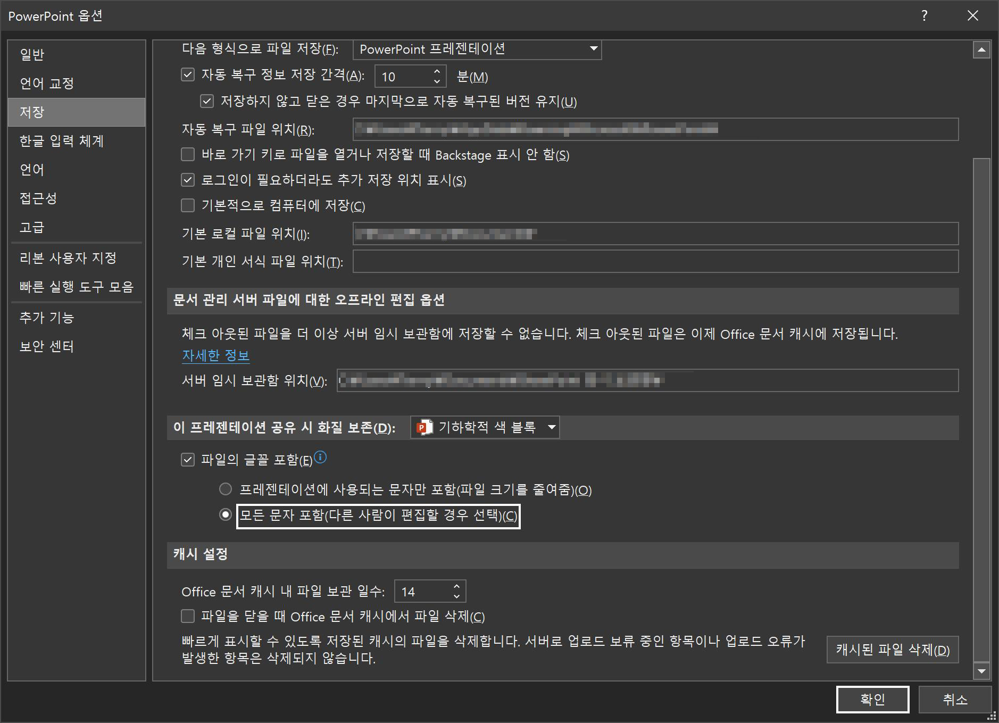Open the 리본 사용자 지정 category
Image resolution: width=999 pixels, height=723 pixels.
pos(77,258)
